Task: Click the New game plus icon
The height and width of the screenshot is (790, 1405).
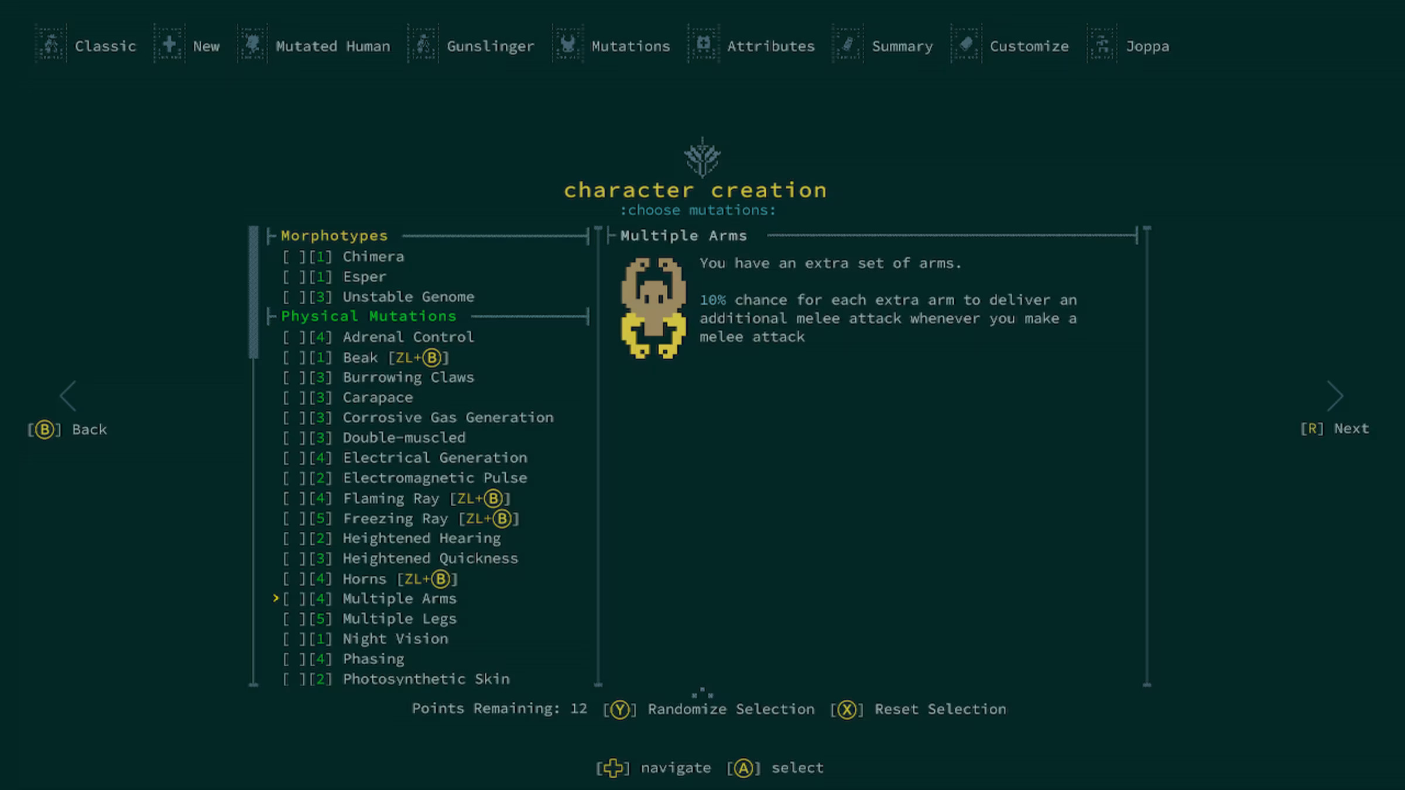Action: 169,44
